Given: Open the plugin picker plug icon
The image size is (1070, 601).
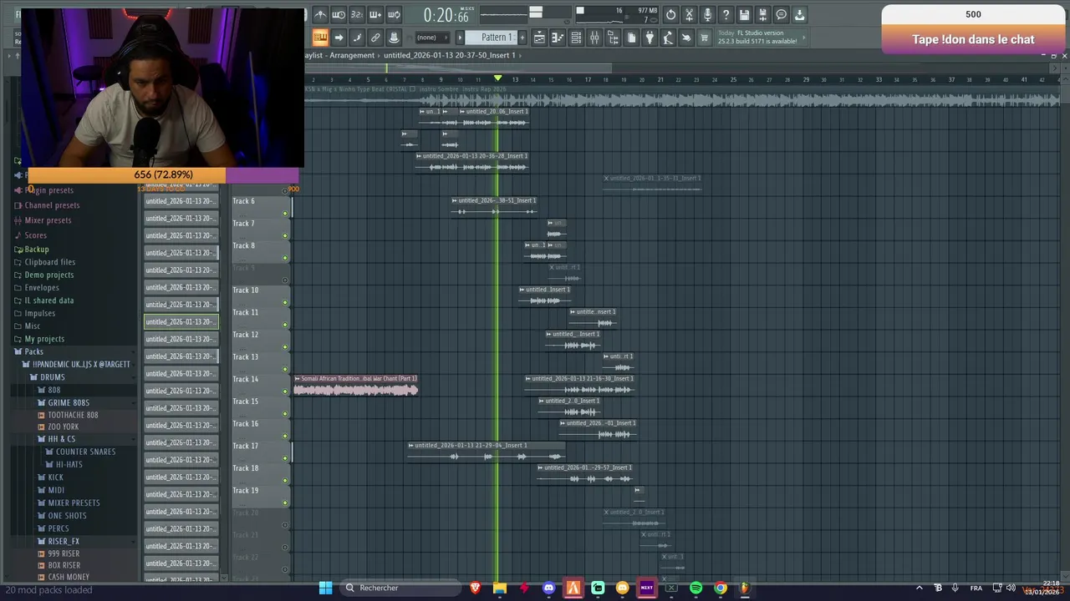Looking at the screenshot, I should [x=650, y=38].
